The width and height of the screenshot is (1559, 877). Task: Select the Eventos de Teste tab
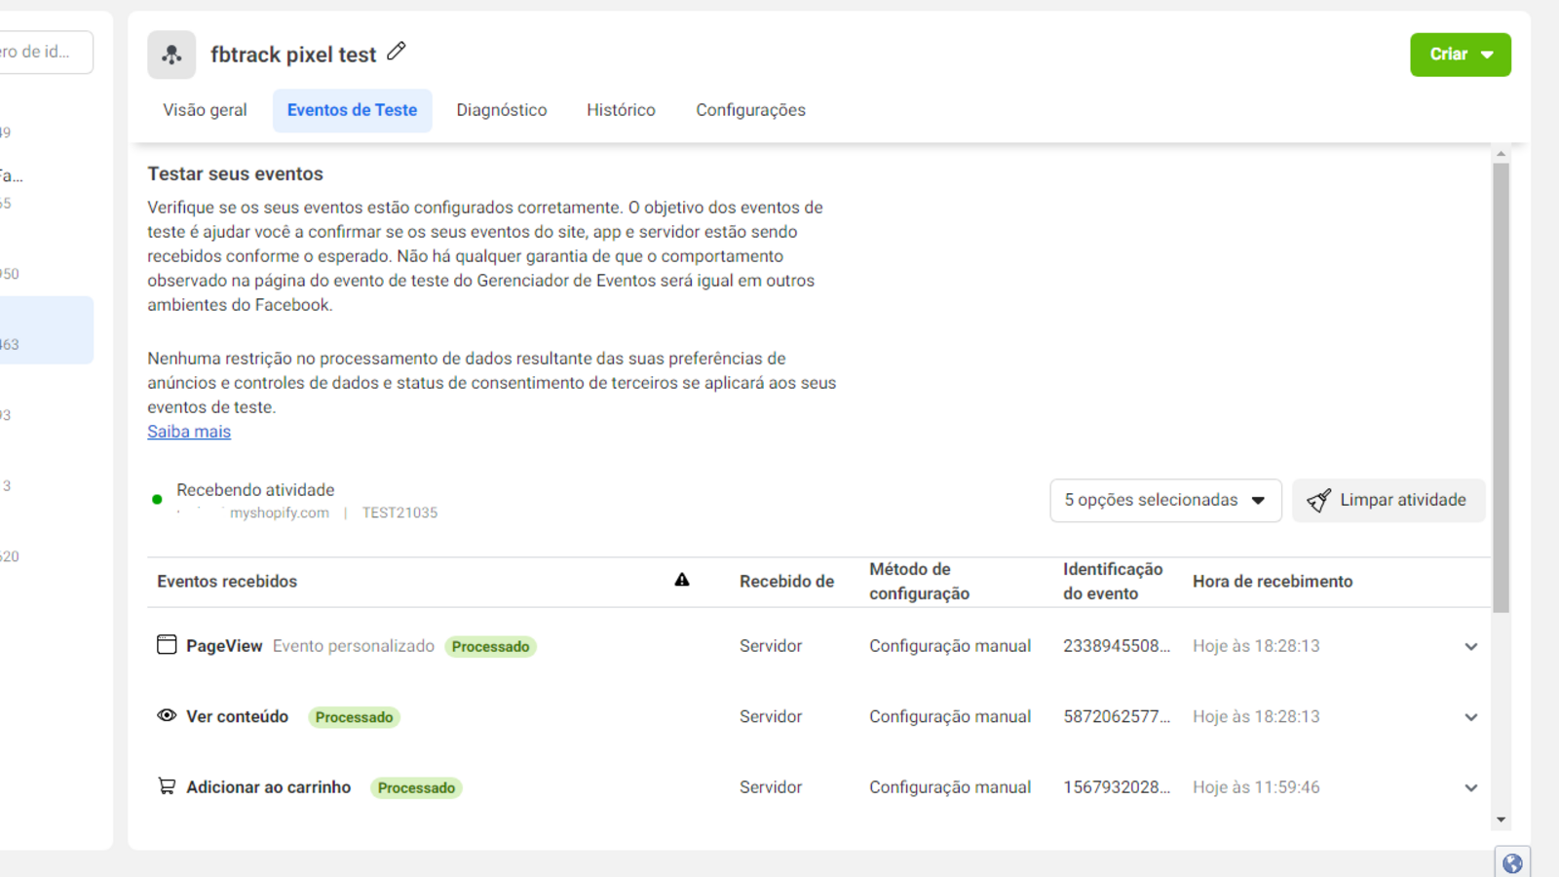(352, 110)
